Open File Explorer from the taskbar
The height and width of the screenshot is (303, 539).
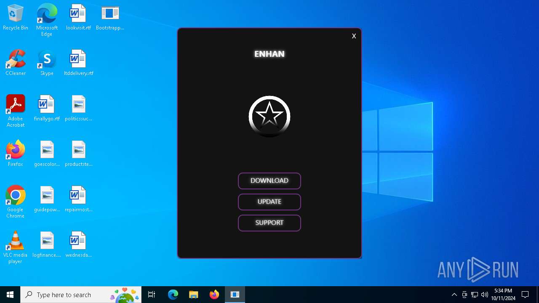[x=193, y=295]
